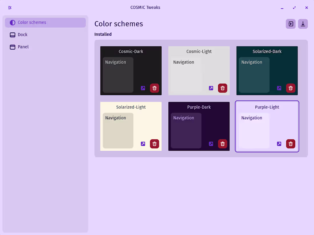
Task: Open the Panel settings page
Action: (x=23, y=47)
